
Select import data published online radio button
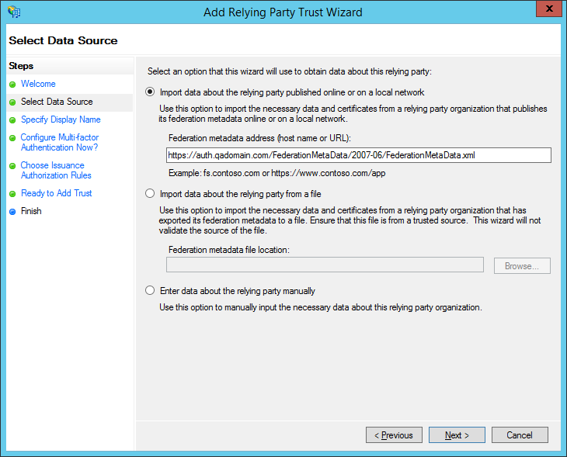[x=150, y=92]
